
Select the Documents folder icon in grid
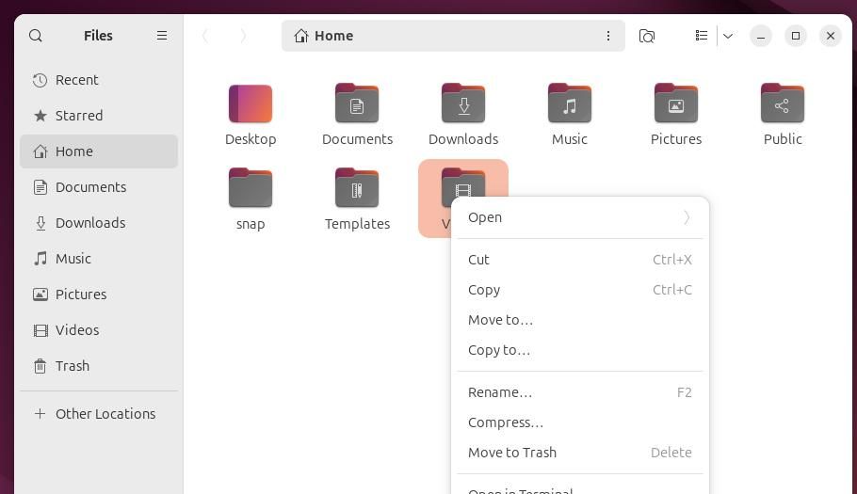[x=357, y=104]
